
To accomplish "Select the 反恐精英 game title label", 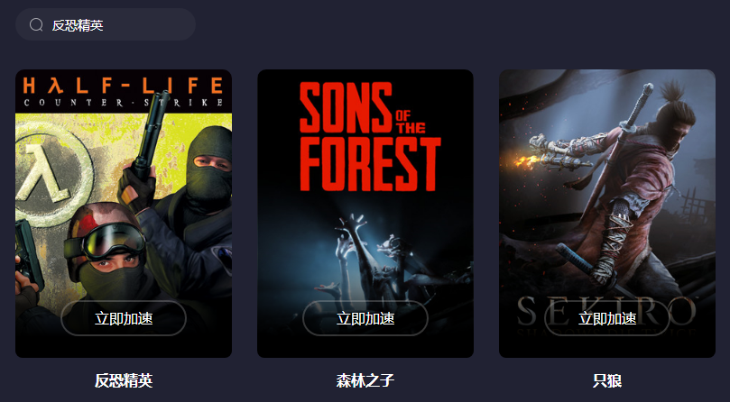I will click(124, 380).
